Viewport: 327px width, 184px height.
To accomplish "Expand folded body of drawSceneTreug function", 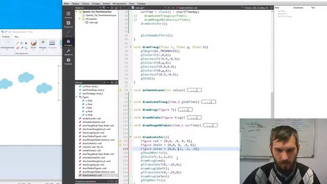I will pos(208,102).
